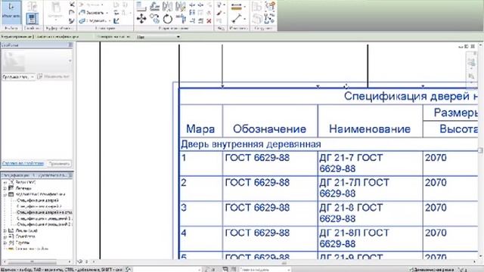Select the Mirror Draw Axis tool
The height and width of the screenshot is (272, 484).
[x=180, y=6]
